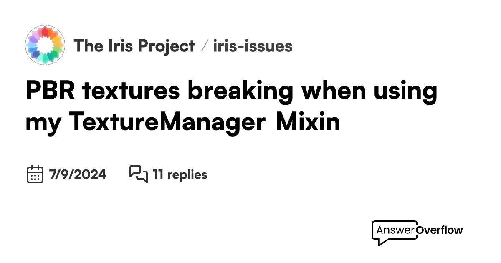501x263 pixels.
Task: Click the word Mixin in the title
Action: tap(308, 122)
